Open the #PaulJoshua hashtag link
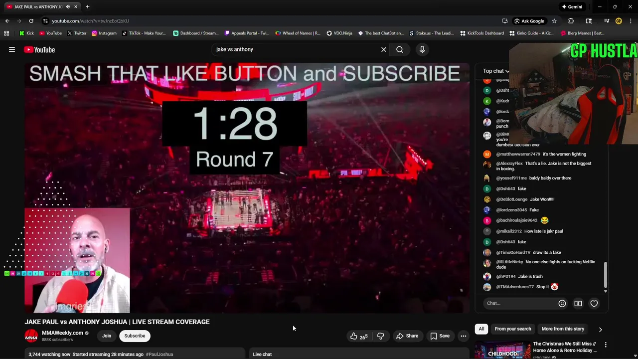This screenshot has width=638, height=359. [x=159, y=355]
